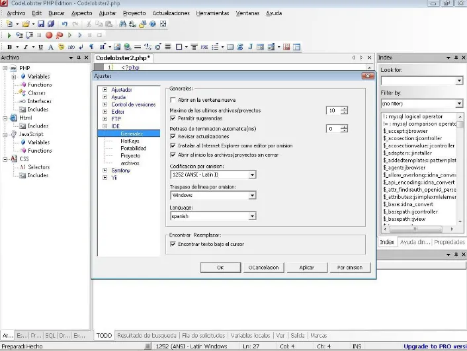Open the Proyecto menu
Screen dimensions: 467x351
[x=134, y=13]
